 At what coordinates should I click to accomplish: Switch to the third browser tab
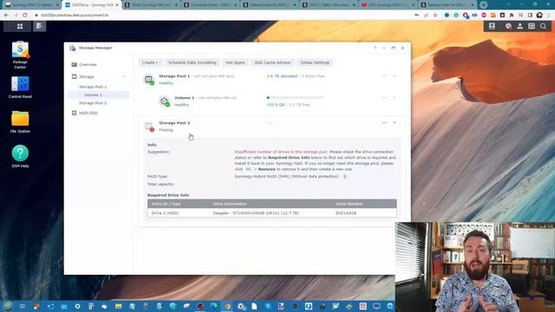point(152,5)
